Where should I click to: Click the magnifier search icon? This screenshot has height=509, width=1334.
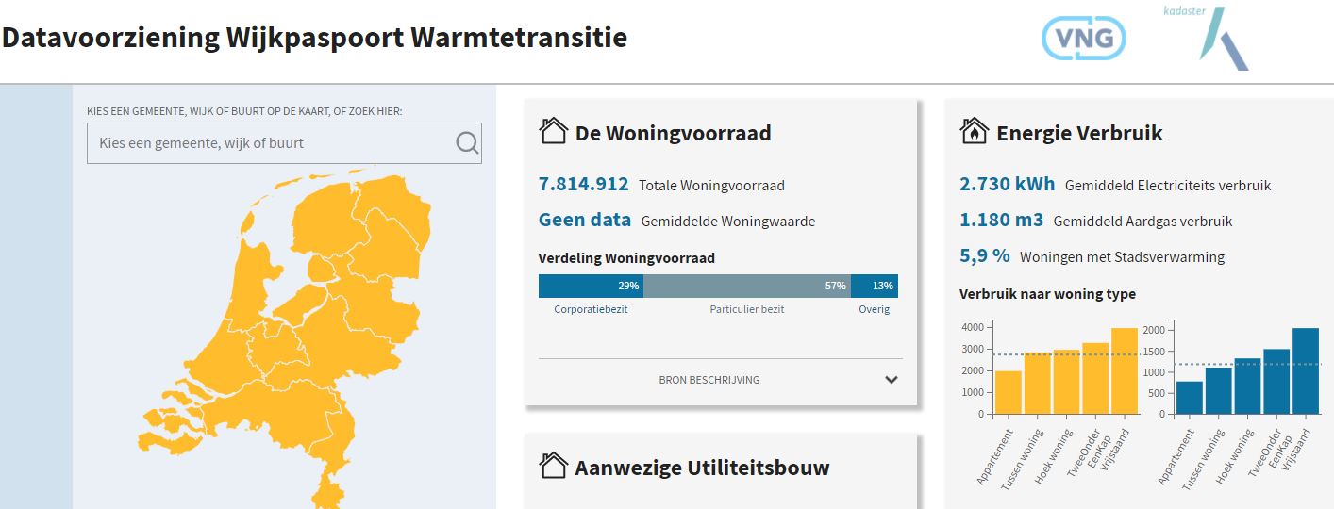click(x=467, y=143)
